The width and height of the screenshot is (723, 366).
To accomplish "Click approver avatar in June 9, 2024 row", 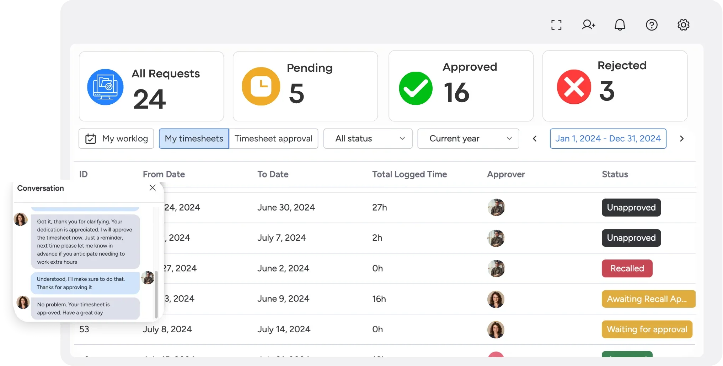I will click(496, 299).
